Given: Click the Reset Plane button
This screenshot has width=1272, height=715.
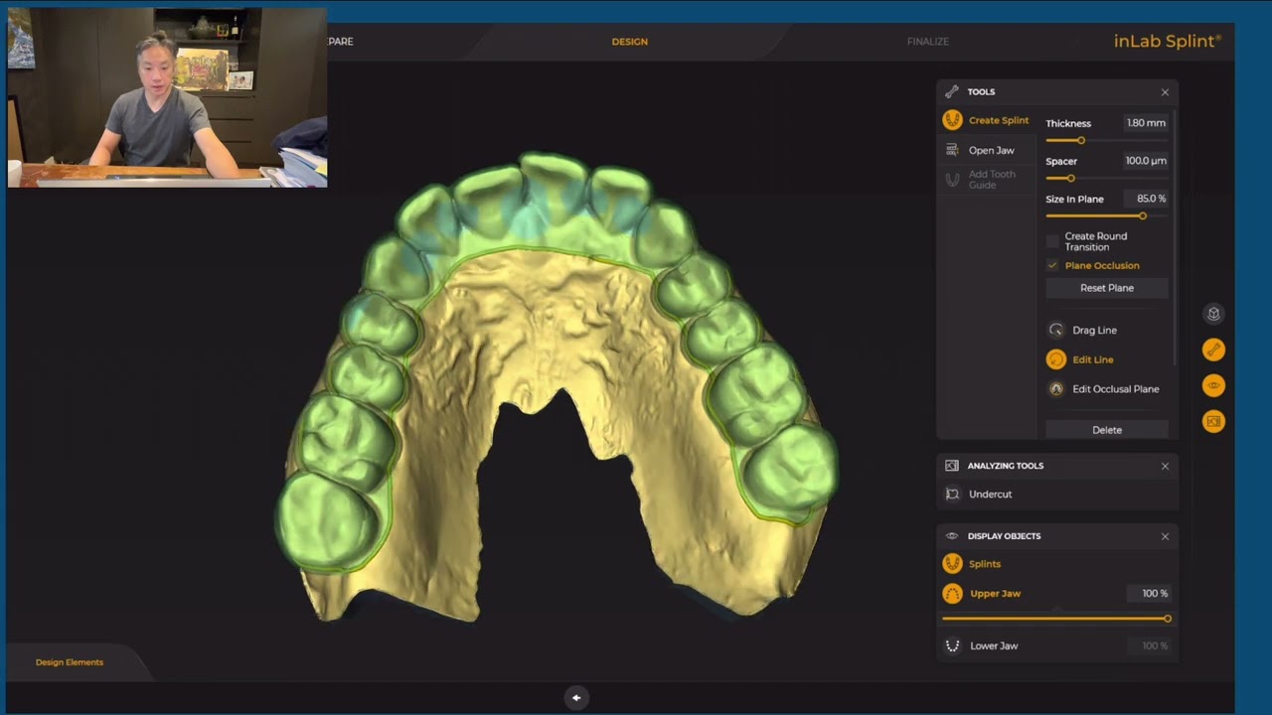Looking at the screenshot, I should [x=1107, y=288].
